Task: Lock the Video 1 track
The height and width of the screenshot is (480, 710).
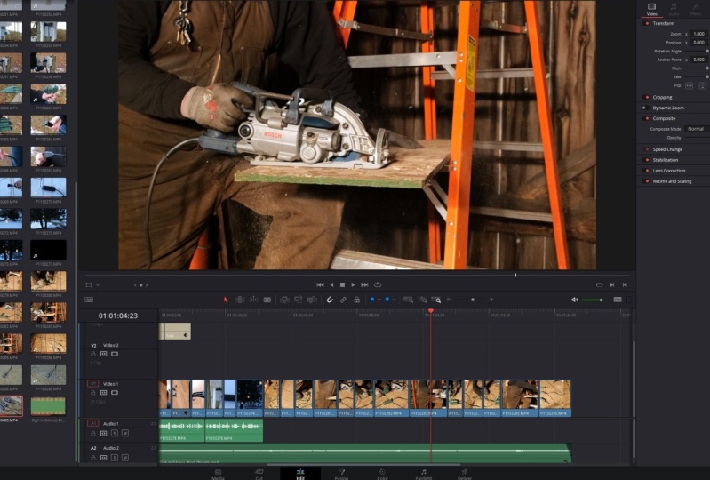Action: pyautogui.click(x=92, y=393)
